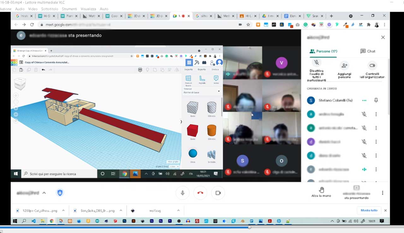The height and width of the screenshot is (233, 404).
Task: Open VLC Strumenti menu
Action: (69, 9)
